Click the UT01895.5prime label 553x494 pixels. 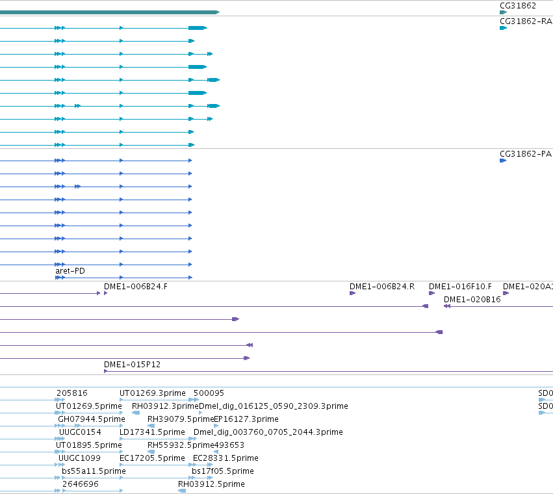point(89,445)
